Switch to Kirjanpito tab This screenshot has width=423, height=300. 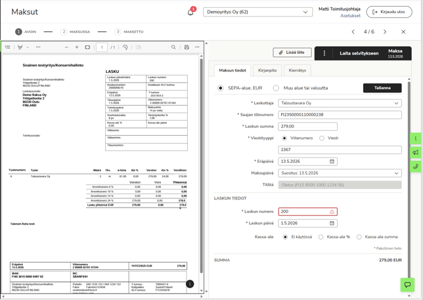coord(267,70)
